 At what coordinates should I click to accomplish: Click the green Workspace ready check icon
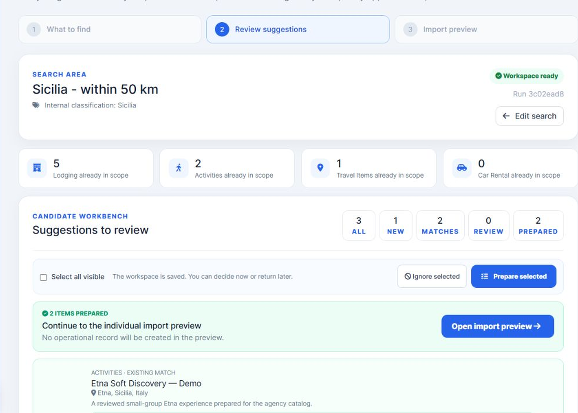tap(498, 76)
